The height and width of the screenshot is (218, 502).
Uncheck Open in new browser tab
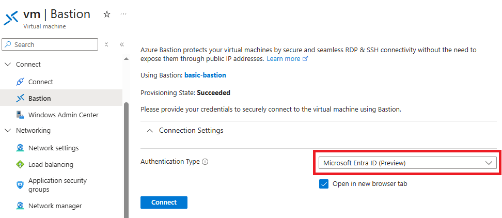pos(324,184)
